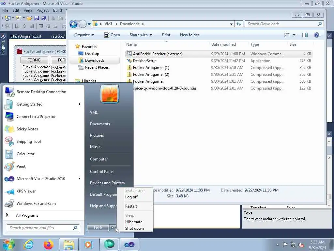Viewport: 334px width, 251px height.
Task: Choose Shut down from the power menu
Action: [134, 228]
